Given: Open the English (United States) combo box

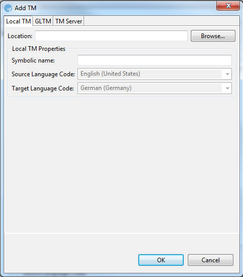Looking at the screenshot, I should 154,74.
